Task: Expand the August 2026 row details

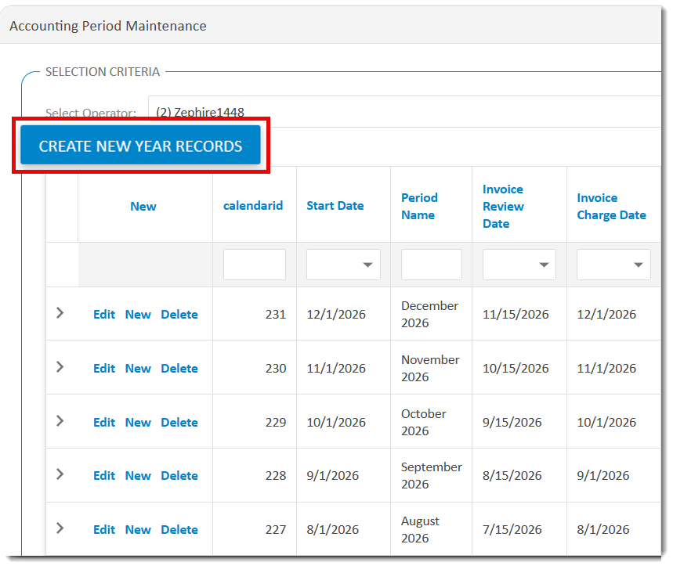Action: pyautogui.click(x=60, y=529)
